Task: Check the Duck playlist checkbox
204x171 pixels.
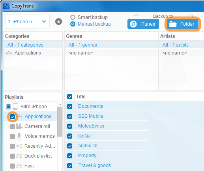Action: (x=12, y=156)
